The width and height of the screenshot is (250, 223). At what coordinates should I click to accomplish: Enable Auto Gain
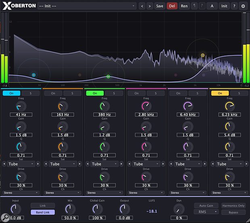click(x=206, y=206)
